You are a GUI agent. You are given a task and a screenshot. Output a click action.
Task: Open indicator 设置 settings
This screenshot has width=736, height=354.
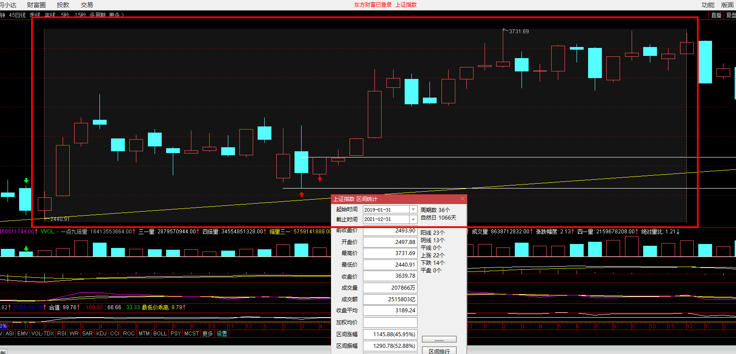click(x=222, y=334)
